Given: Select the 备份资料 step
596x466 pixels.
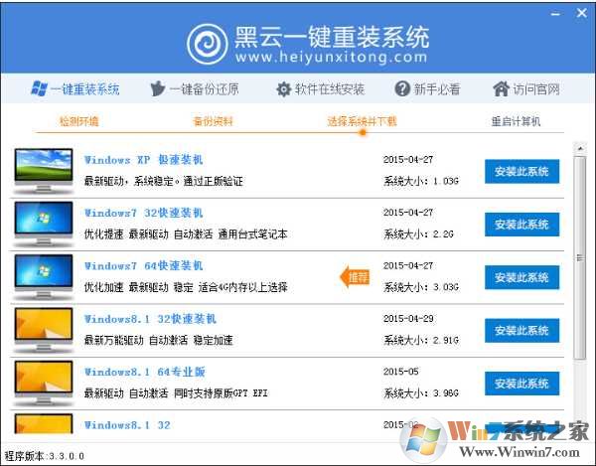Looking at the screenshot, I should (x=213, y=121).
